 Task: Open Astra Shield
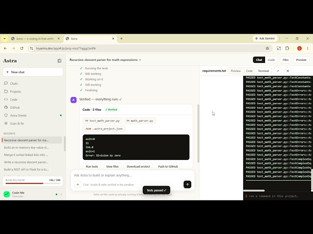tap(33, 116)
